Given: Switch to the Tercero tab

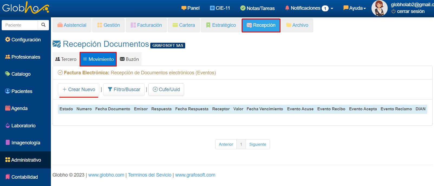Looking at the screenshot, I should [x=66, y=59].
